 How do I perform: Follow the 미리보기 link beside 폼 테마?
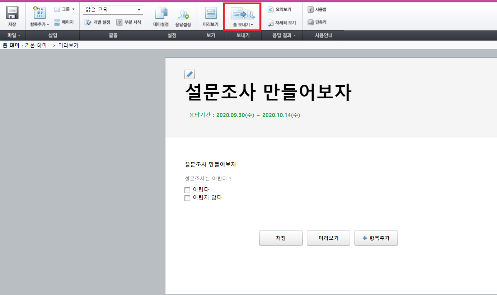point(68,45)
